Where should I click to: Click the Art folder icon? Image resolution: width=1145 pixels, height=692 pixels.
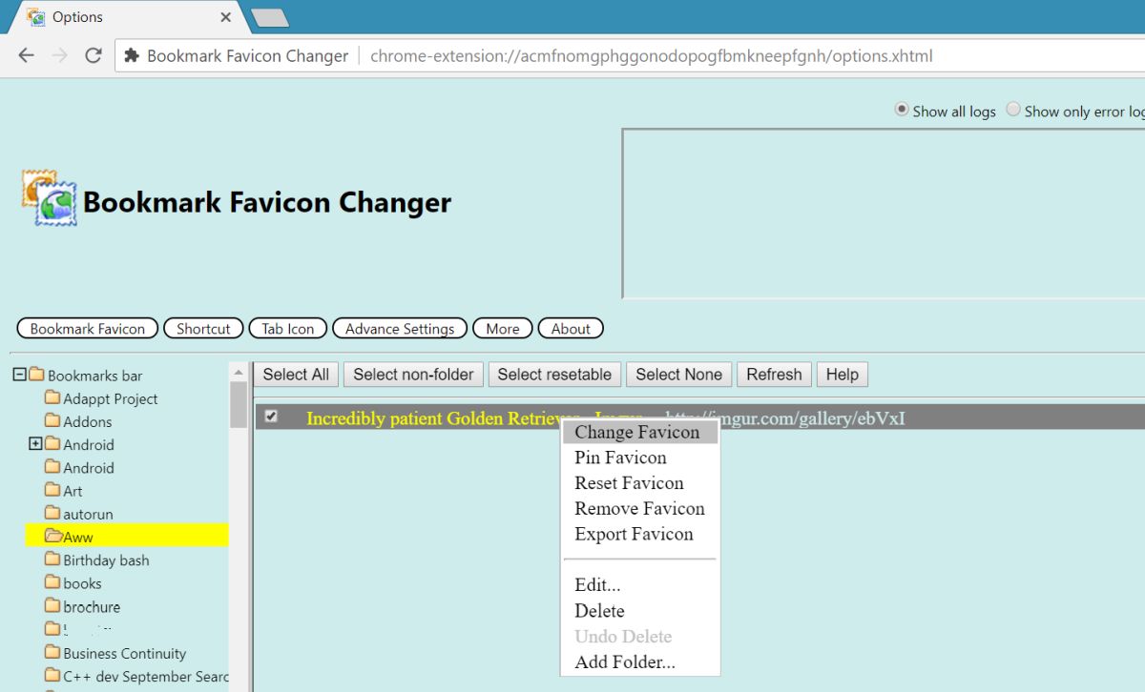52,490
